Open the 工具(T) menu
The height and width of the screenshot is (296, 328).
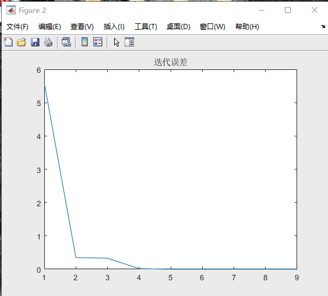(146, 27)
